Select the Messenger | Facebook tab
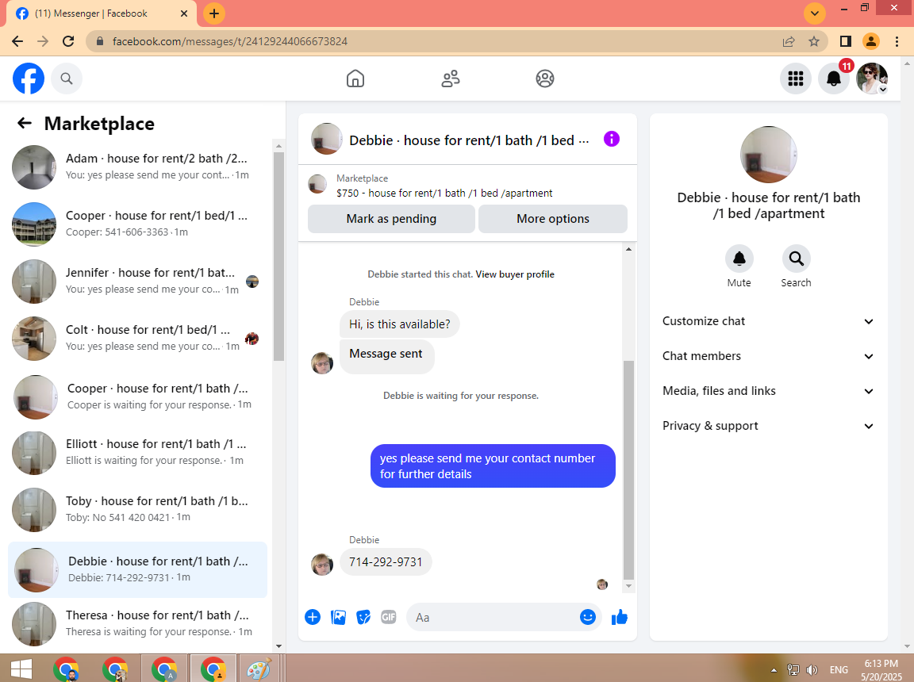914x682 pixels. click(x=102, y=13)
